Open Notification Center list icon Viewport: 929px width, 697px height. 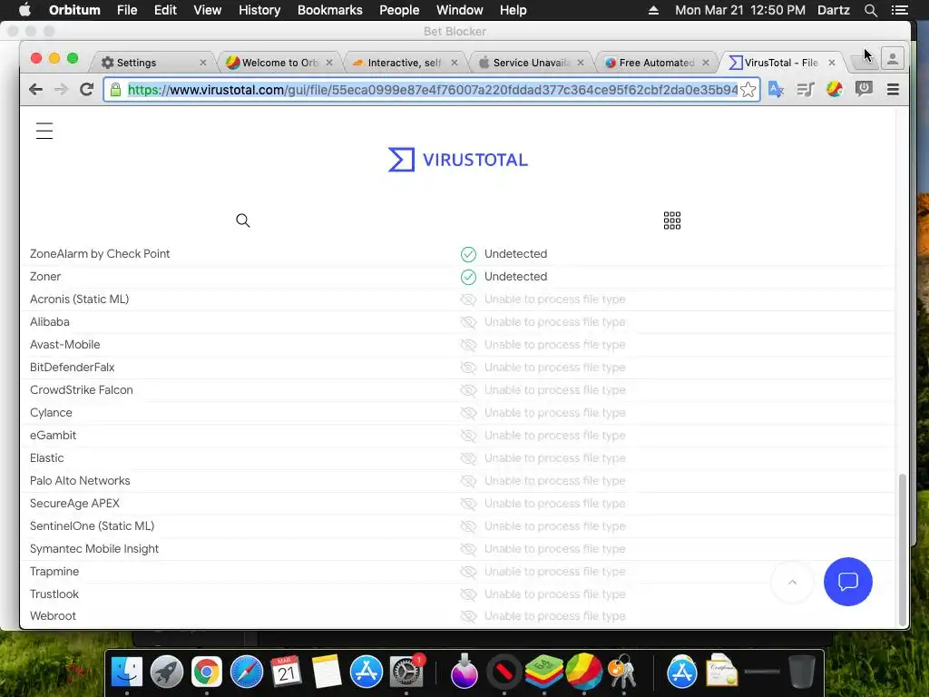pyautogui.click(x=899, y=10)
